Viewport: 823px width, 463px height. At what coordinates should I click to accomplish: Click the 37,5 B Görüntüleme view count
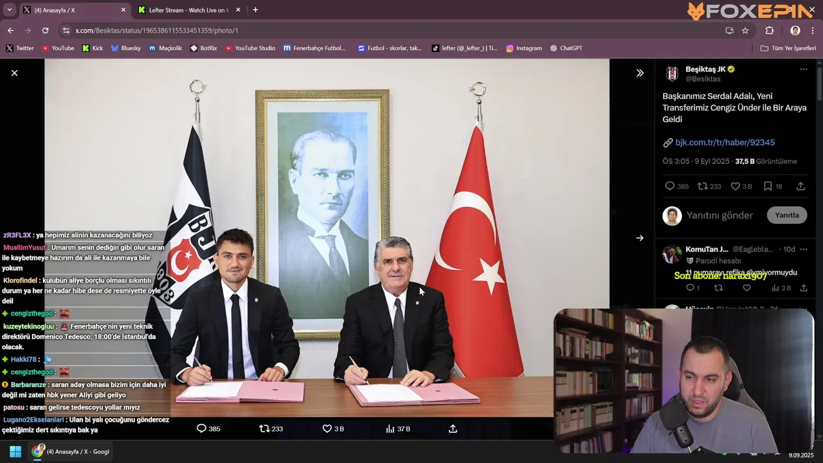click(766, 161)
